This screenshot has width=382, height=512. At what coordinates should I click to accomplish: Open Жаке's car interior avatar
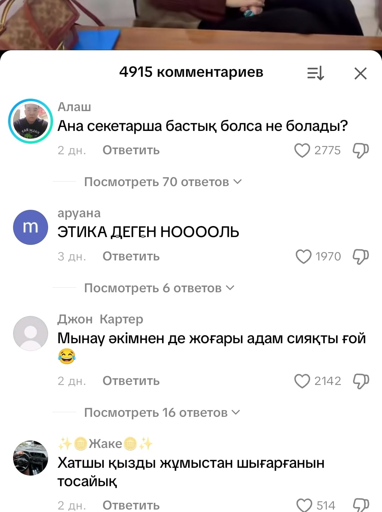[x=30, y=458]
